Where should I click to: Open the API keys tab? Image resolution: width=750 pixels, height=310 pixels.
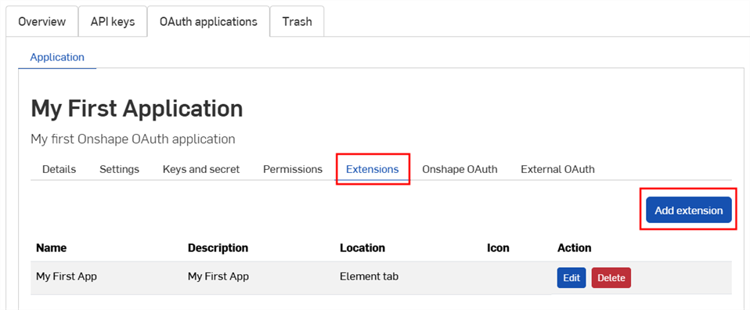(x=113, y=22)
